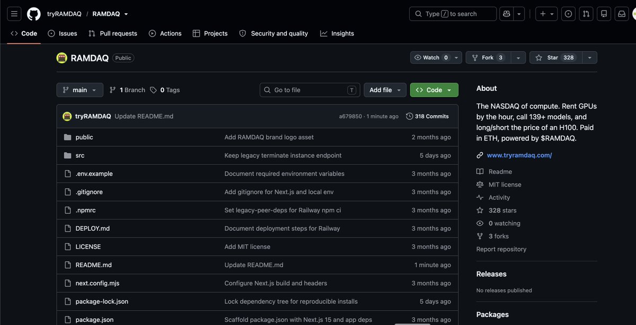Image resolution: width=636 pixels, height=325 pixels.
Task: Open the global pull requests icon in header
Action: coord(586,14)
